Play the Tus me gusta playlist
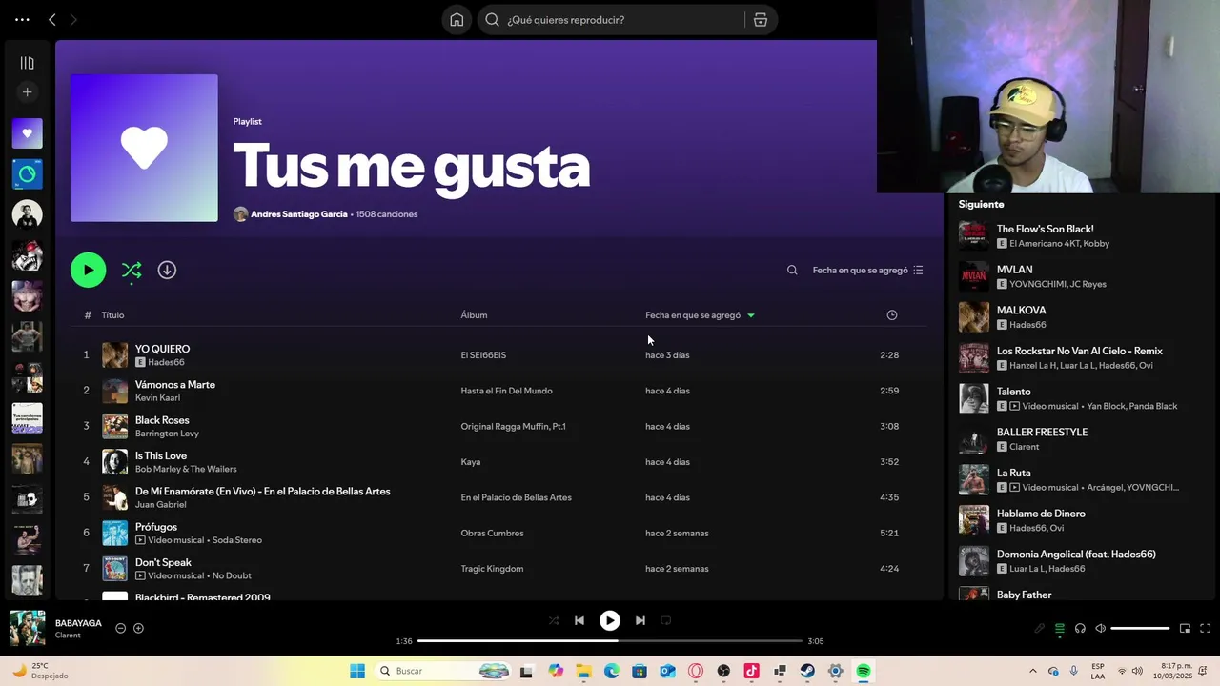The width and height of the screenshot is (1220, 686). click(88, 270)
